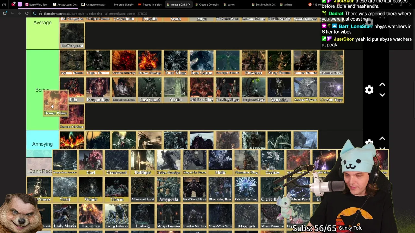This screenshot has height=233, width=415.
Task: Select the Vendrick boss card
Action: click(x=279, y=90)
